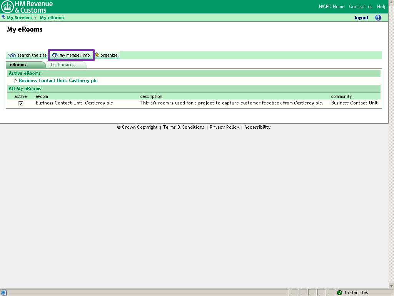
Task: View the Privacy Policy footer link
Action: [x=224, y=127]
